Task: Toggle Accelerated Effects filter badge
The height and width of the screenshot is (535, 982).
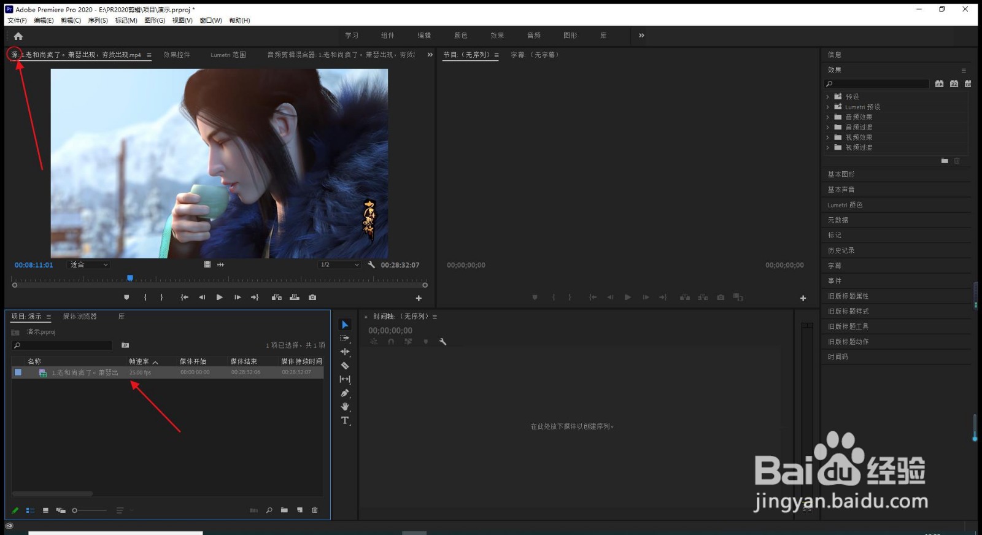Action: click(x=939, y=84)
